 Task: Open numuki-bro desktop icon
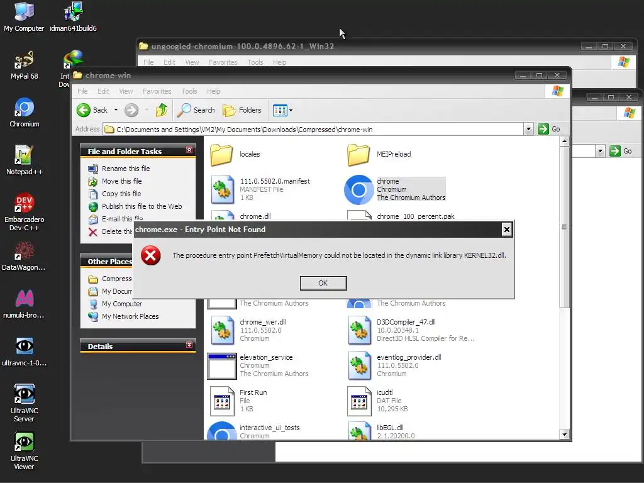24,304
